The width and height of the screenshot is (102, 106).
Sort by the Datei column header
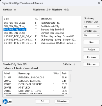18,19
